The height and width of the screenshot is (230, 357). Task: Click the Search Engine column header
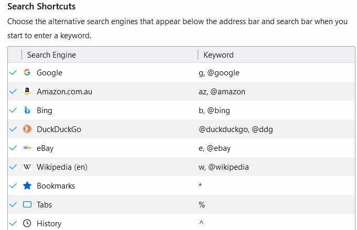[x=51, y=54]
